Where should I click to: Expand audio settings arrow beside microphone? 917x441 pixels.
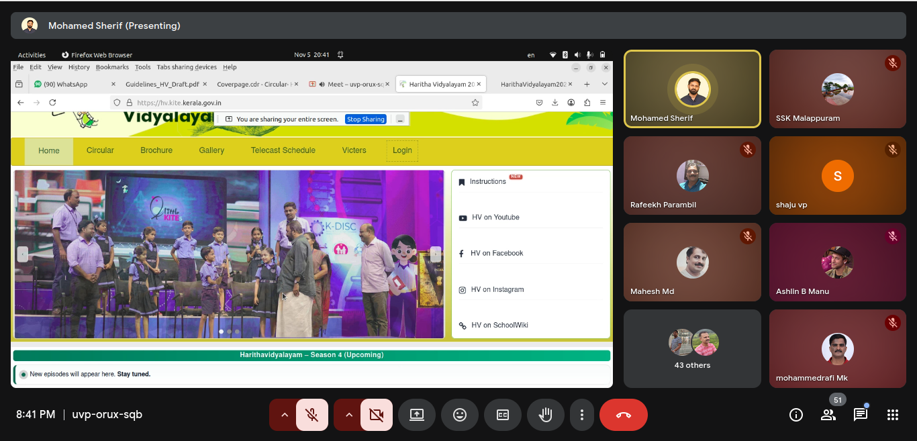point(285,415)
